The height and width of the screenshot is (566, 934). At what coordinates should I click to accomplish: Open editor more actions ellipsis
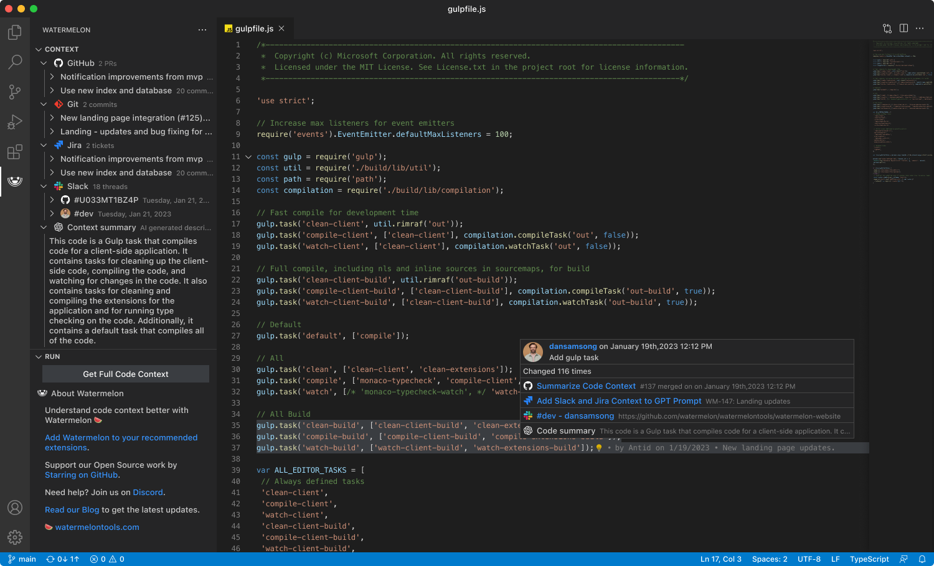(x=920, y=29)
